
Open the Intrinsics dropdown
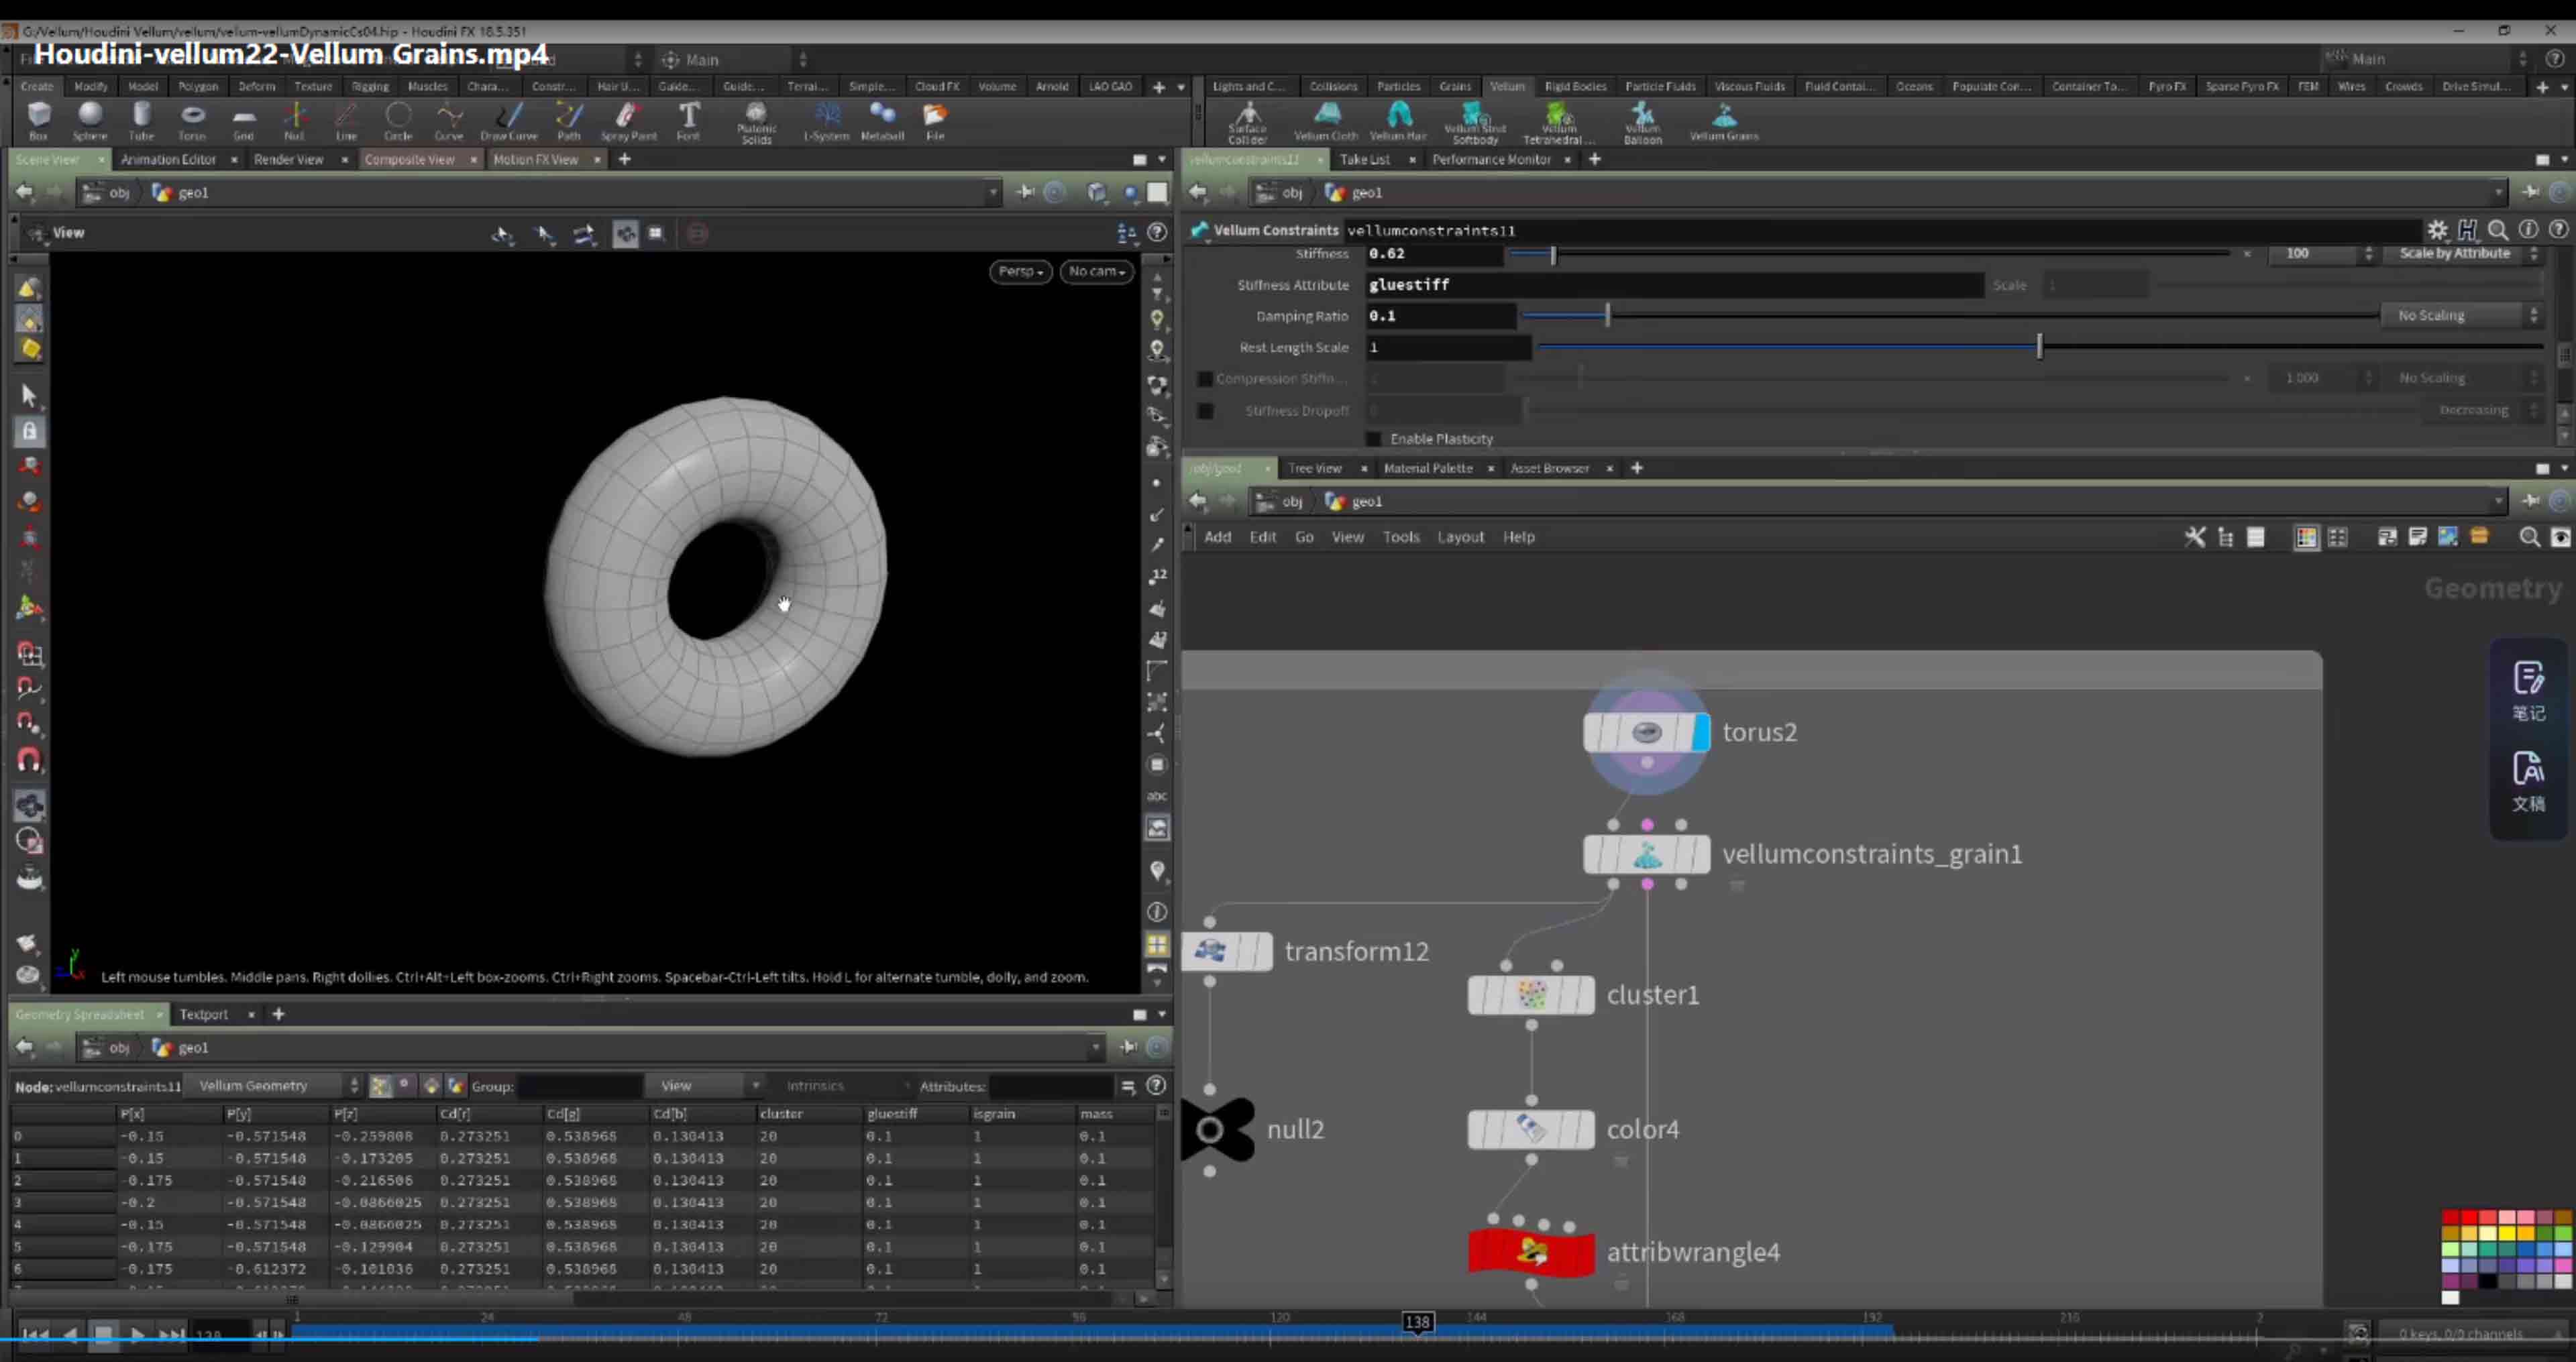click(x=845, y=1086)
